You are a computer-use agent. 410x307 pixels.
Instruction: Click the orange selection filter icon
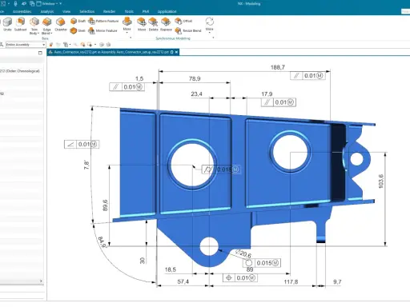click(51, 45)
